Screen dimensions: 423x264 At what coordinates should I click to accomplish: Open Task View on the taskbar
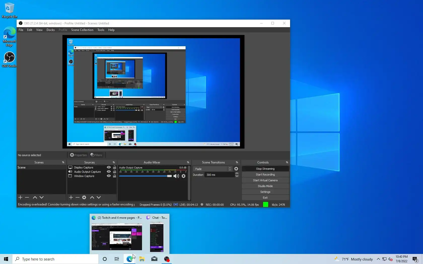tap(117, 259)
